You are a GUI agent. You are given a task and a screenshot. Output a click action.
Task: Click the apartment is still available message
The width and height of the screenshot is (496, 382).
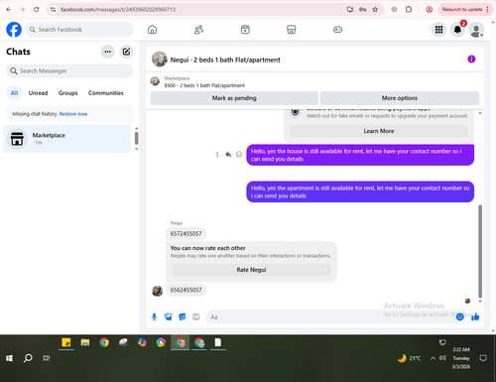360,191
